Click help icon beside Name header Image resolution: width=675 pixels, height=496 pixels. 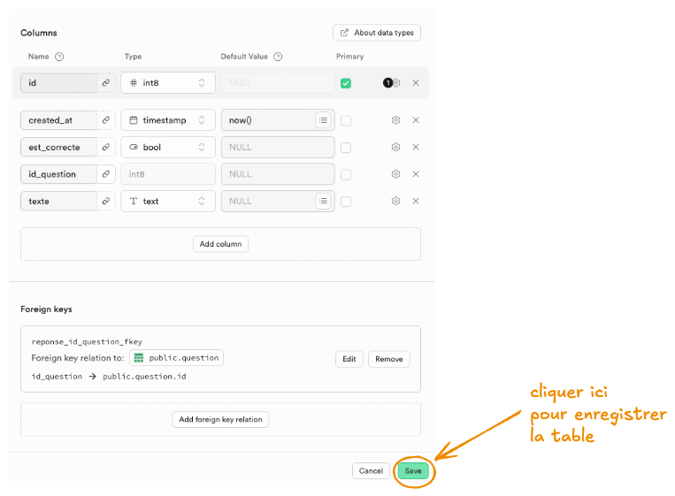[59, 57]
